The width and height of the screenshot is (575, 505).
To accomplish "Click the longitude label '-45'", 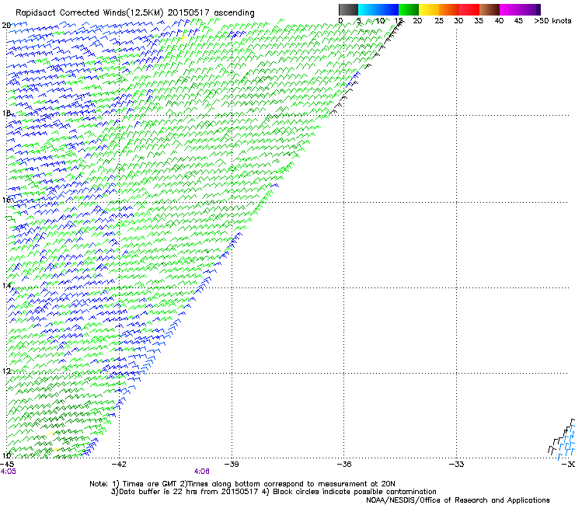I will 7,465.
